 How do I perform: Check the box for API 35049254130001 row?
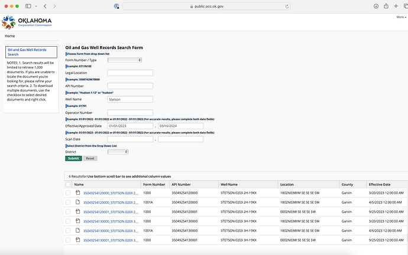pyautogui.click(x=68, y=240)
